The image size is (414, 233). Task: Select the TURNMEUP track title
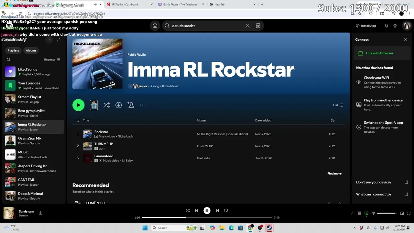pos(103,144)
